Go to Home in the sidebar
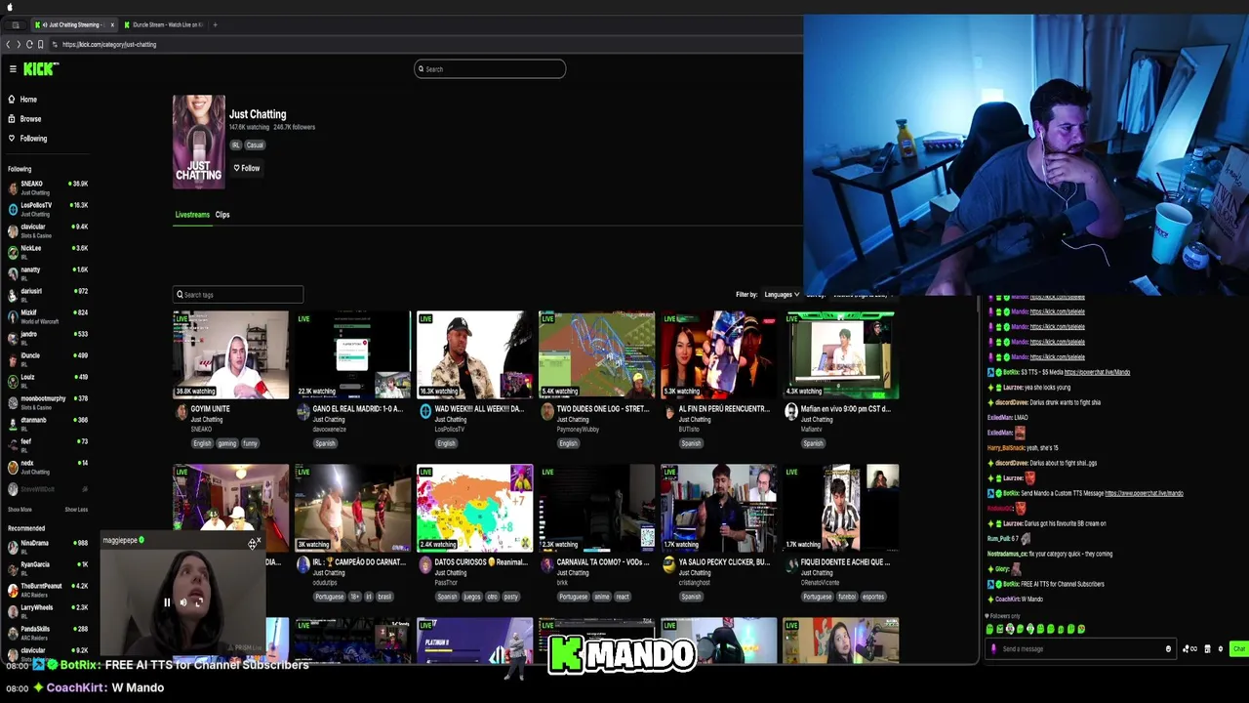This screenshot has height=703, width=1249. point(23,100)
